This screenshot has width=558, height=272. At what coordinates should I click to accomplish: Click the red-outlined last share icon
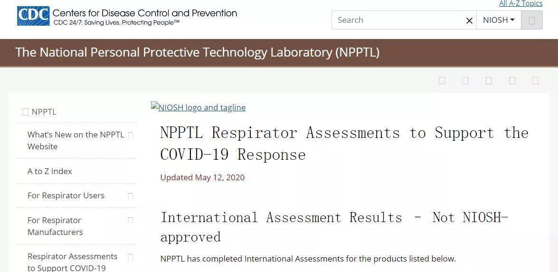535,80
